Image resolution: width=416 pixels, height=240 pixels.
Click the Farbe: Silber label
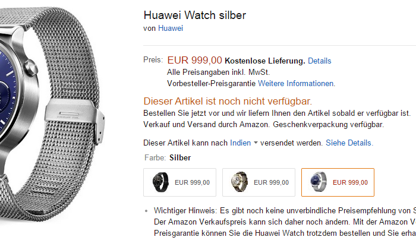[x=168, y=158]
